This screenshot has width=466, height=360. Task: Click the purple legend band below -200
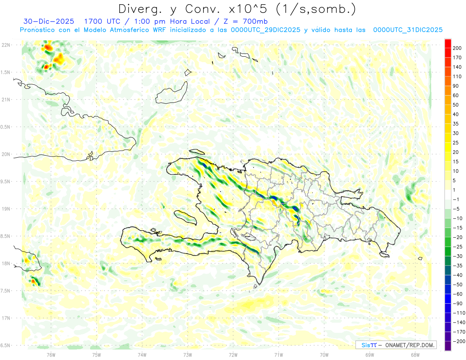coord(448,346)
